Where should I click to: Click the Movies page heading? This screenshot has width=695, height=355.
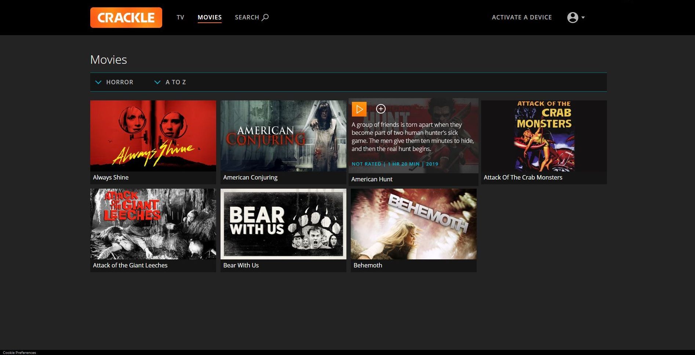pos(109,59)
